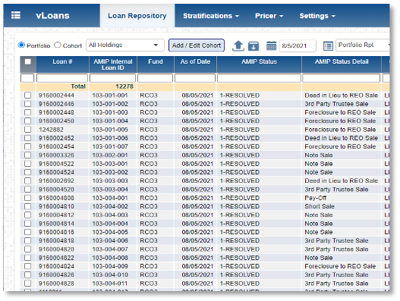Click the AMIP Internal Loan ID filter box
Image resolution: width=400 pixels, height=301 pixels.
113,78
